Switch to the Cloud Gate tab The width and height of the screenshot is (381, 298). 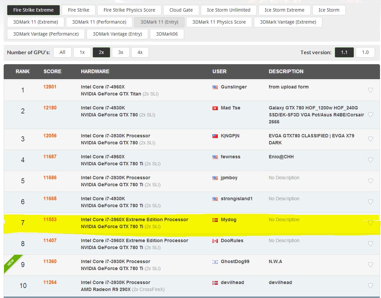tap(181, 10)
